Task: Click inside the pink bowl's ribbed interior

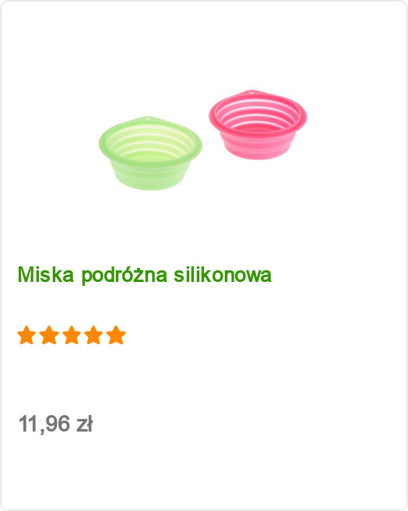Action: click(x=258, y=115)
